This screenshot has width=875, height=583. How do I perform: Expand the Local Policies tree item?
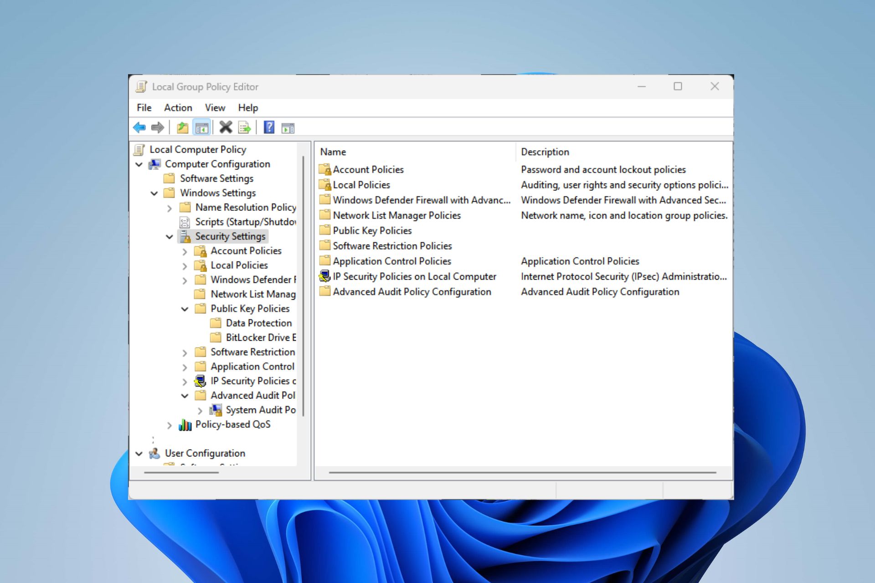184,265
